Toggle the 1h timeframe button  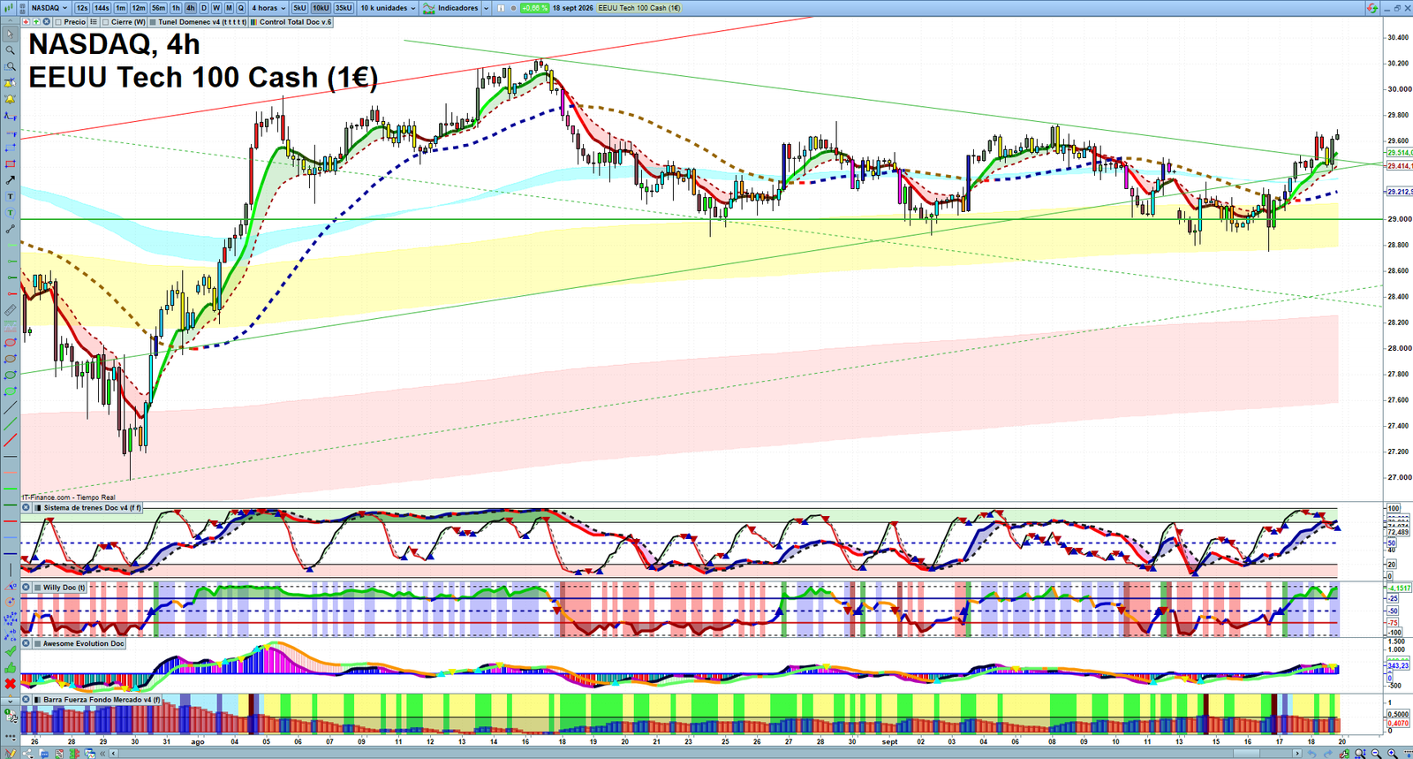(x=176, y=8)
